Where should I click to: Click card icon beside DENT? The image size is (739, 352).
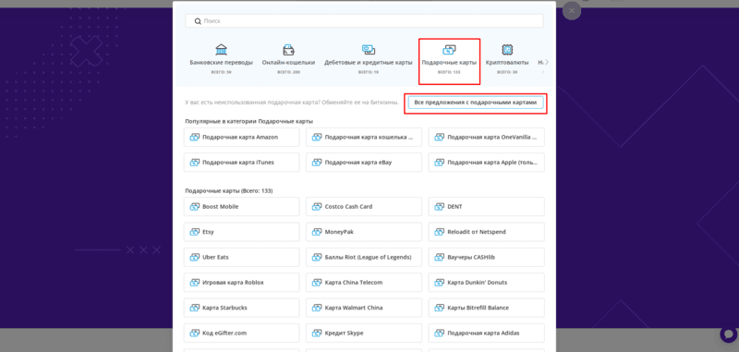[440, 206]
